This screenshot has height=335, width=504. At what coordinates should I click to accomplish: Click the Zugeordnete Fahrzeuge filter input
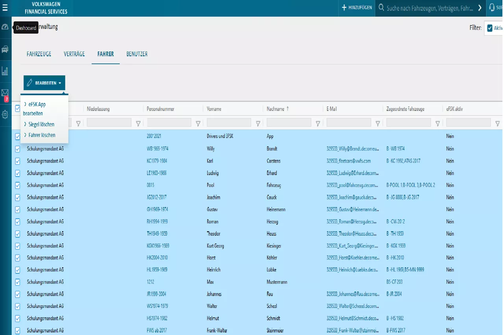click(408, 123)
